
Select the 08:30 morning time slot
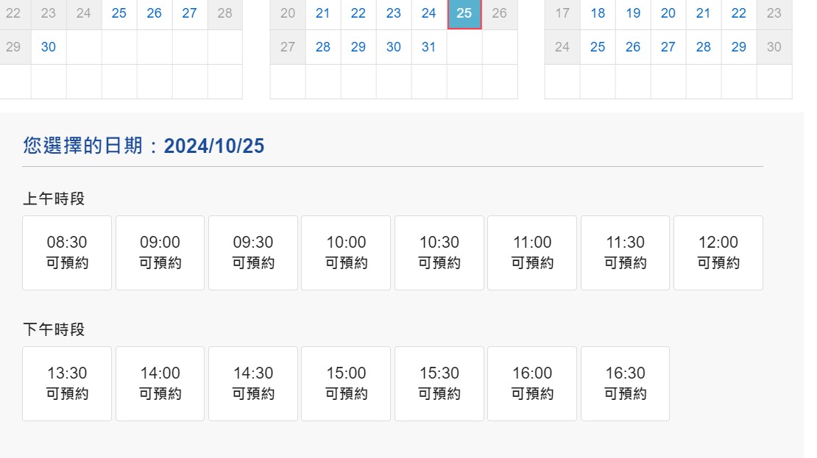point(67,252)
